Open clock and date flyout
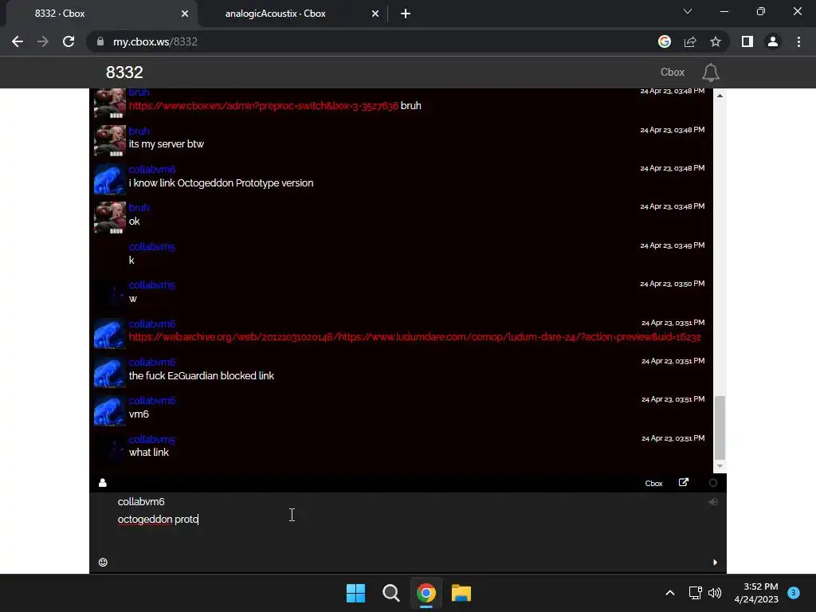Screen dimensions: 816x612 756,593
